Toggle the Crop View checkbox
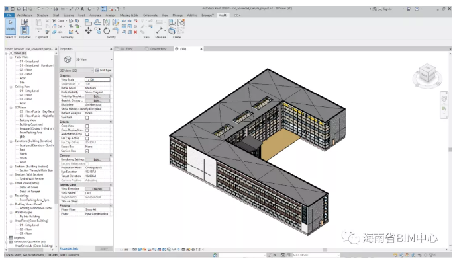Screen dimensions: 455x261 click(x=87, y=126)
